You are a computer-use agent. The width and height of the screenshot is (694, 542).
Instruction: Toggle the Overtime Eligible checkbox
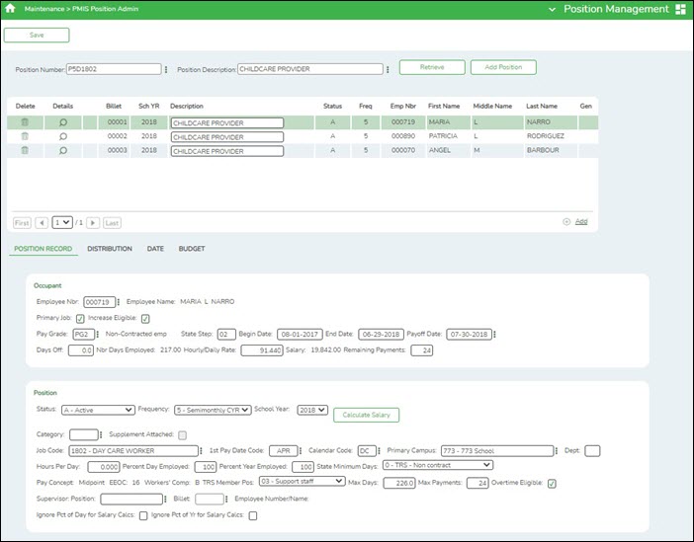(x=552, y=483)
